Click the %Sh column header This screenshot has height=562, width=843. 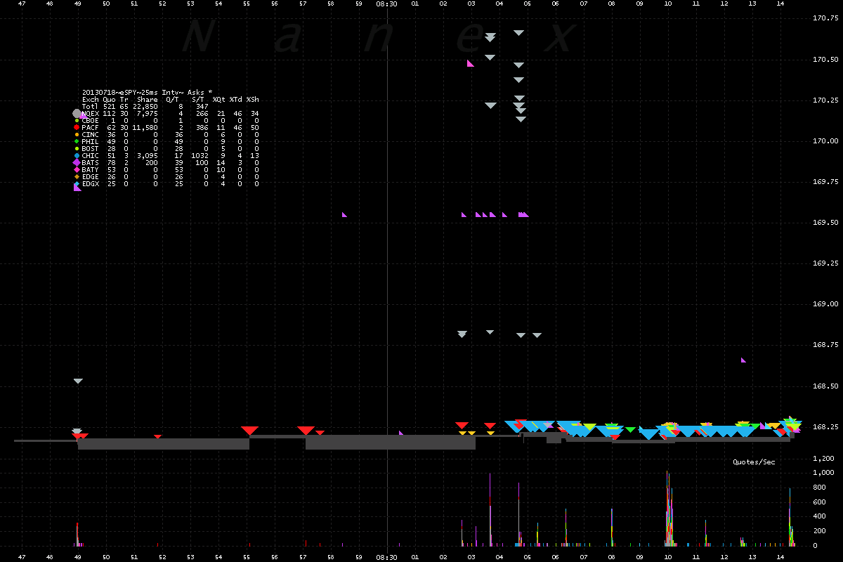coord(253,99)
